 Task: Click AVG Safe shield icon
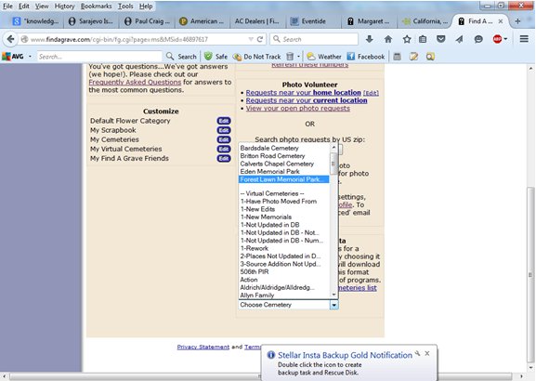click(216, 57)
